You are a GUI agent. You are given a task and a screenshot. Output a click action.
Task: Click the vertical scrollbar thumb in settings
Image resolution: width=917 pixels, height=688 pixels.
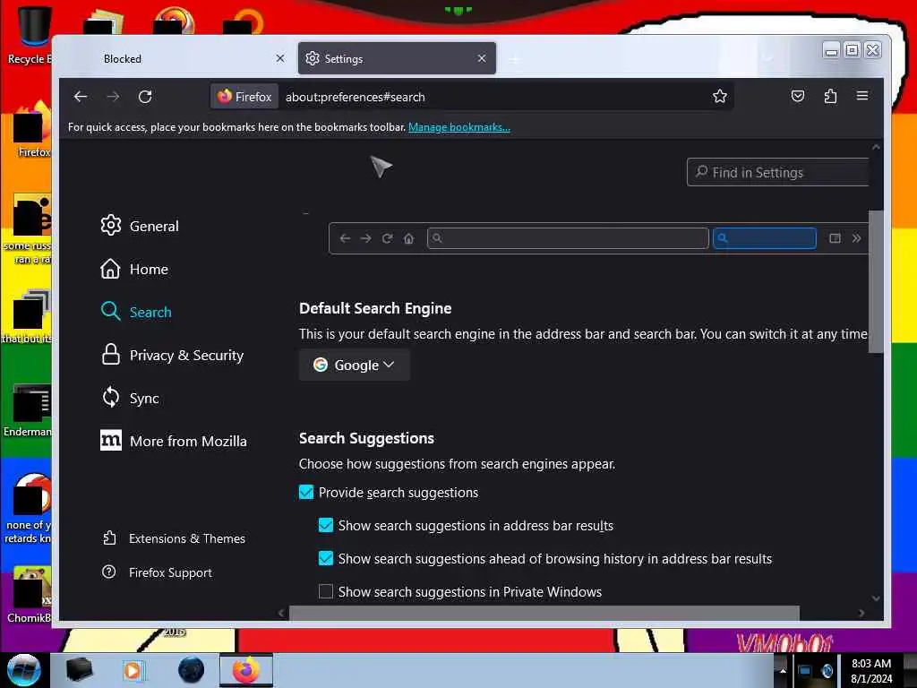(x=876, y=280)
